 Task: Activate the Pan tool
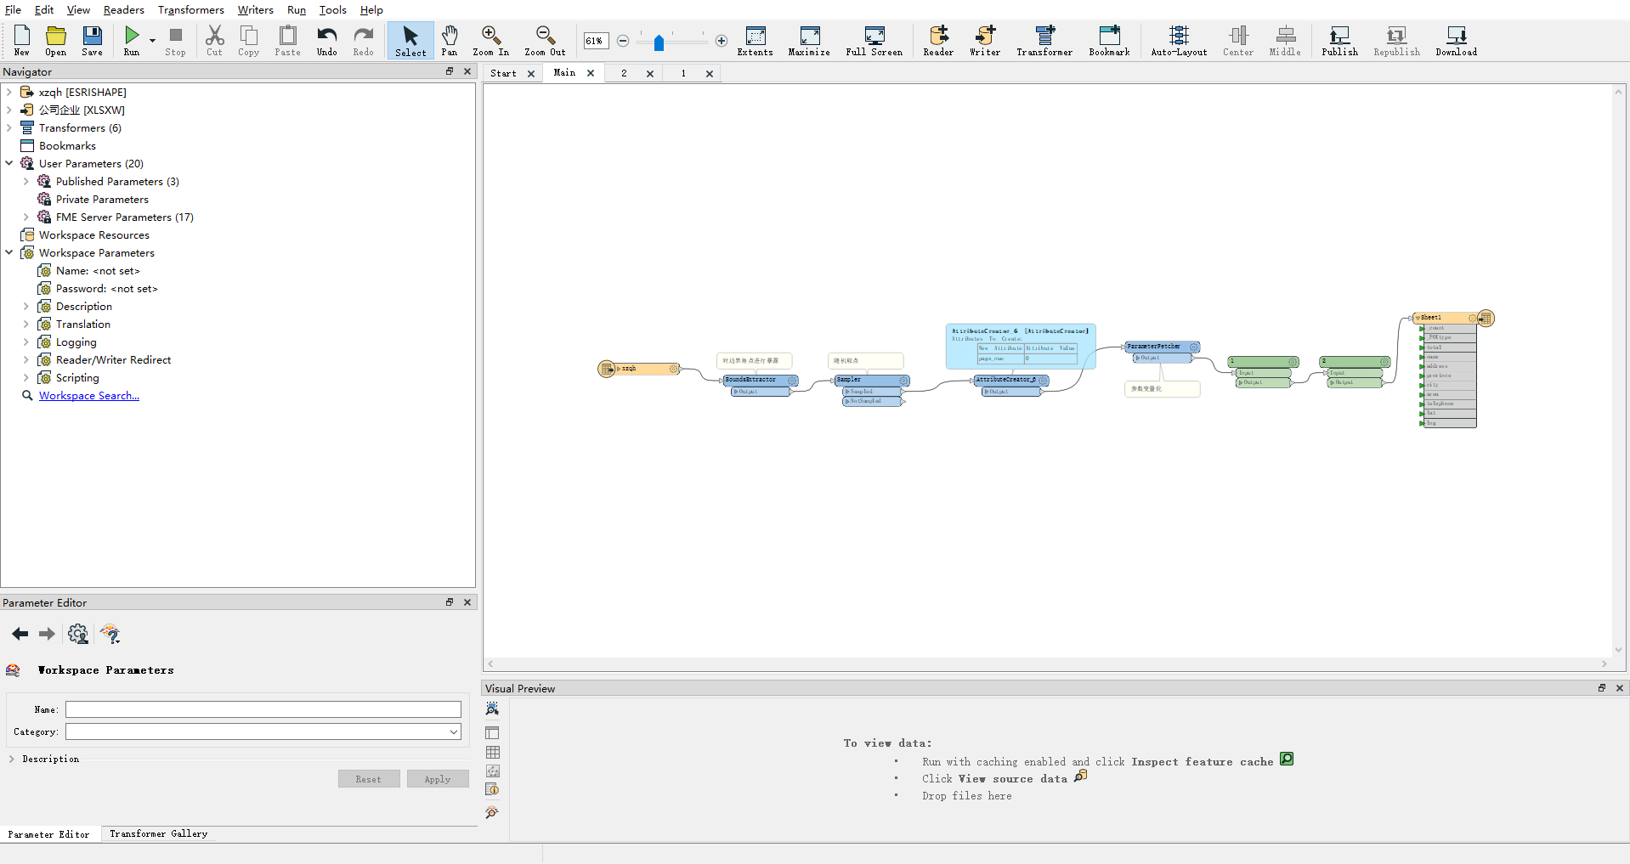[x=450, y=39]
